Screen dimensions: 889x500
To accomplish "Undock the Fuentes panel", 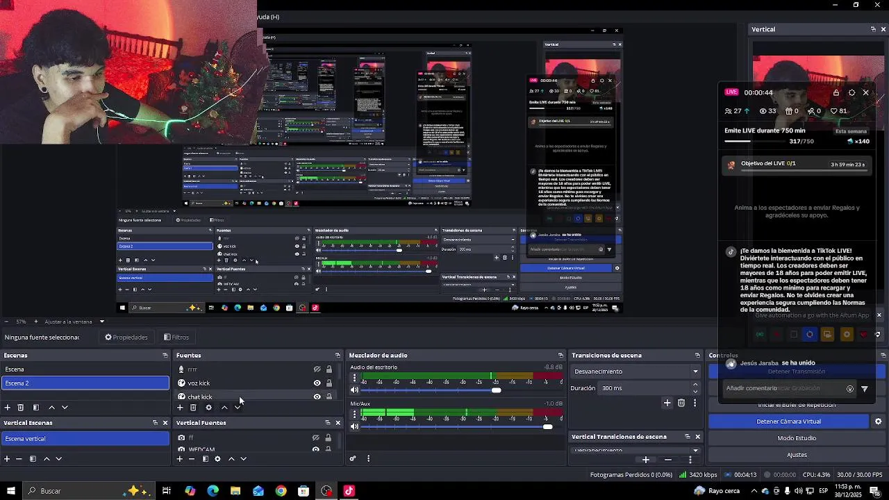I will pos(338,356).
